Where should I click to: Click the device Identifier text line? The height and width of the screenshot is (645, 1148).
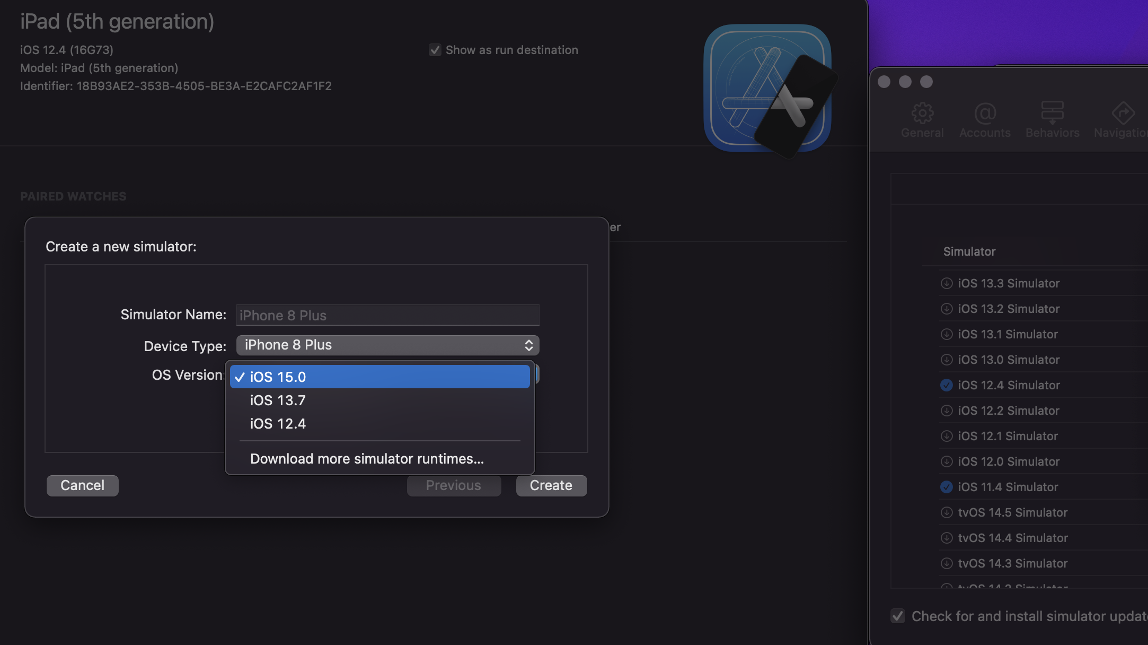coord(176,86)
